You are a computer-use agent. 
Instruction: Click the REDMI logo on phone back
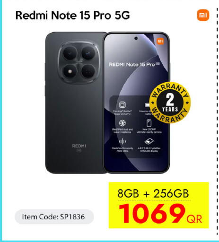[x=79, y=146]
